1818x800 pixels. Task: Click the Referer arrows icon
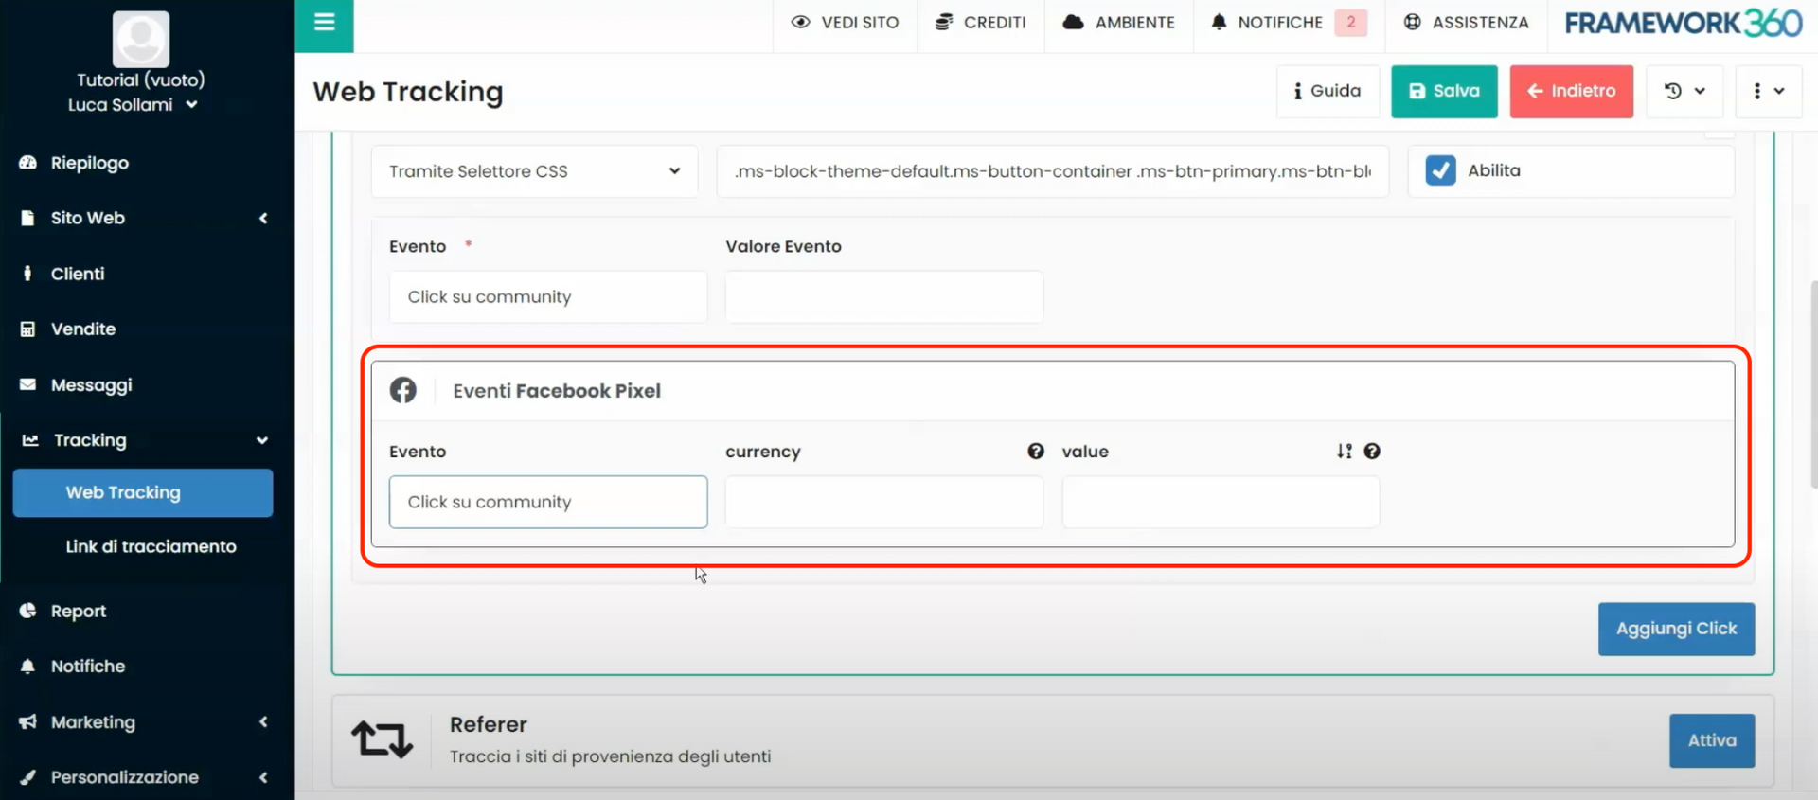(382, 739)
